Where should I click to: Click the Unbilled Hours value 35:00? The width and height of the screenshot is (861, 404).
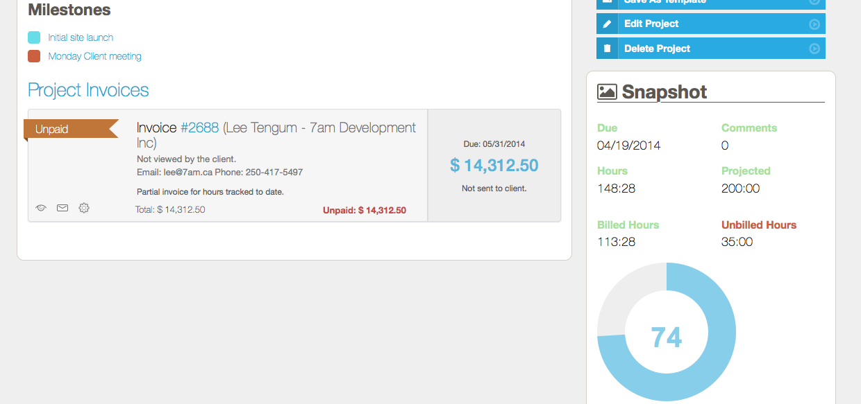[737, 242]
